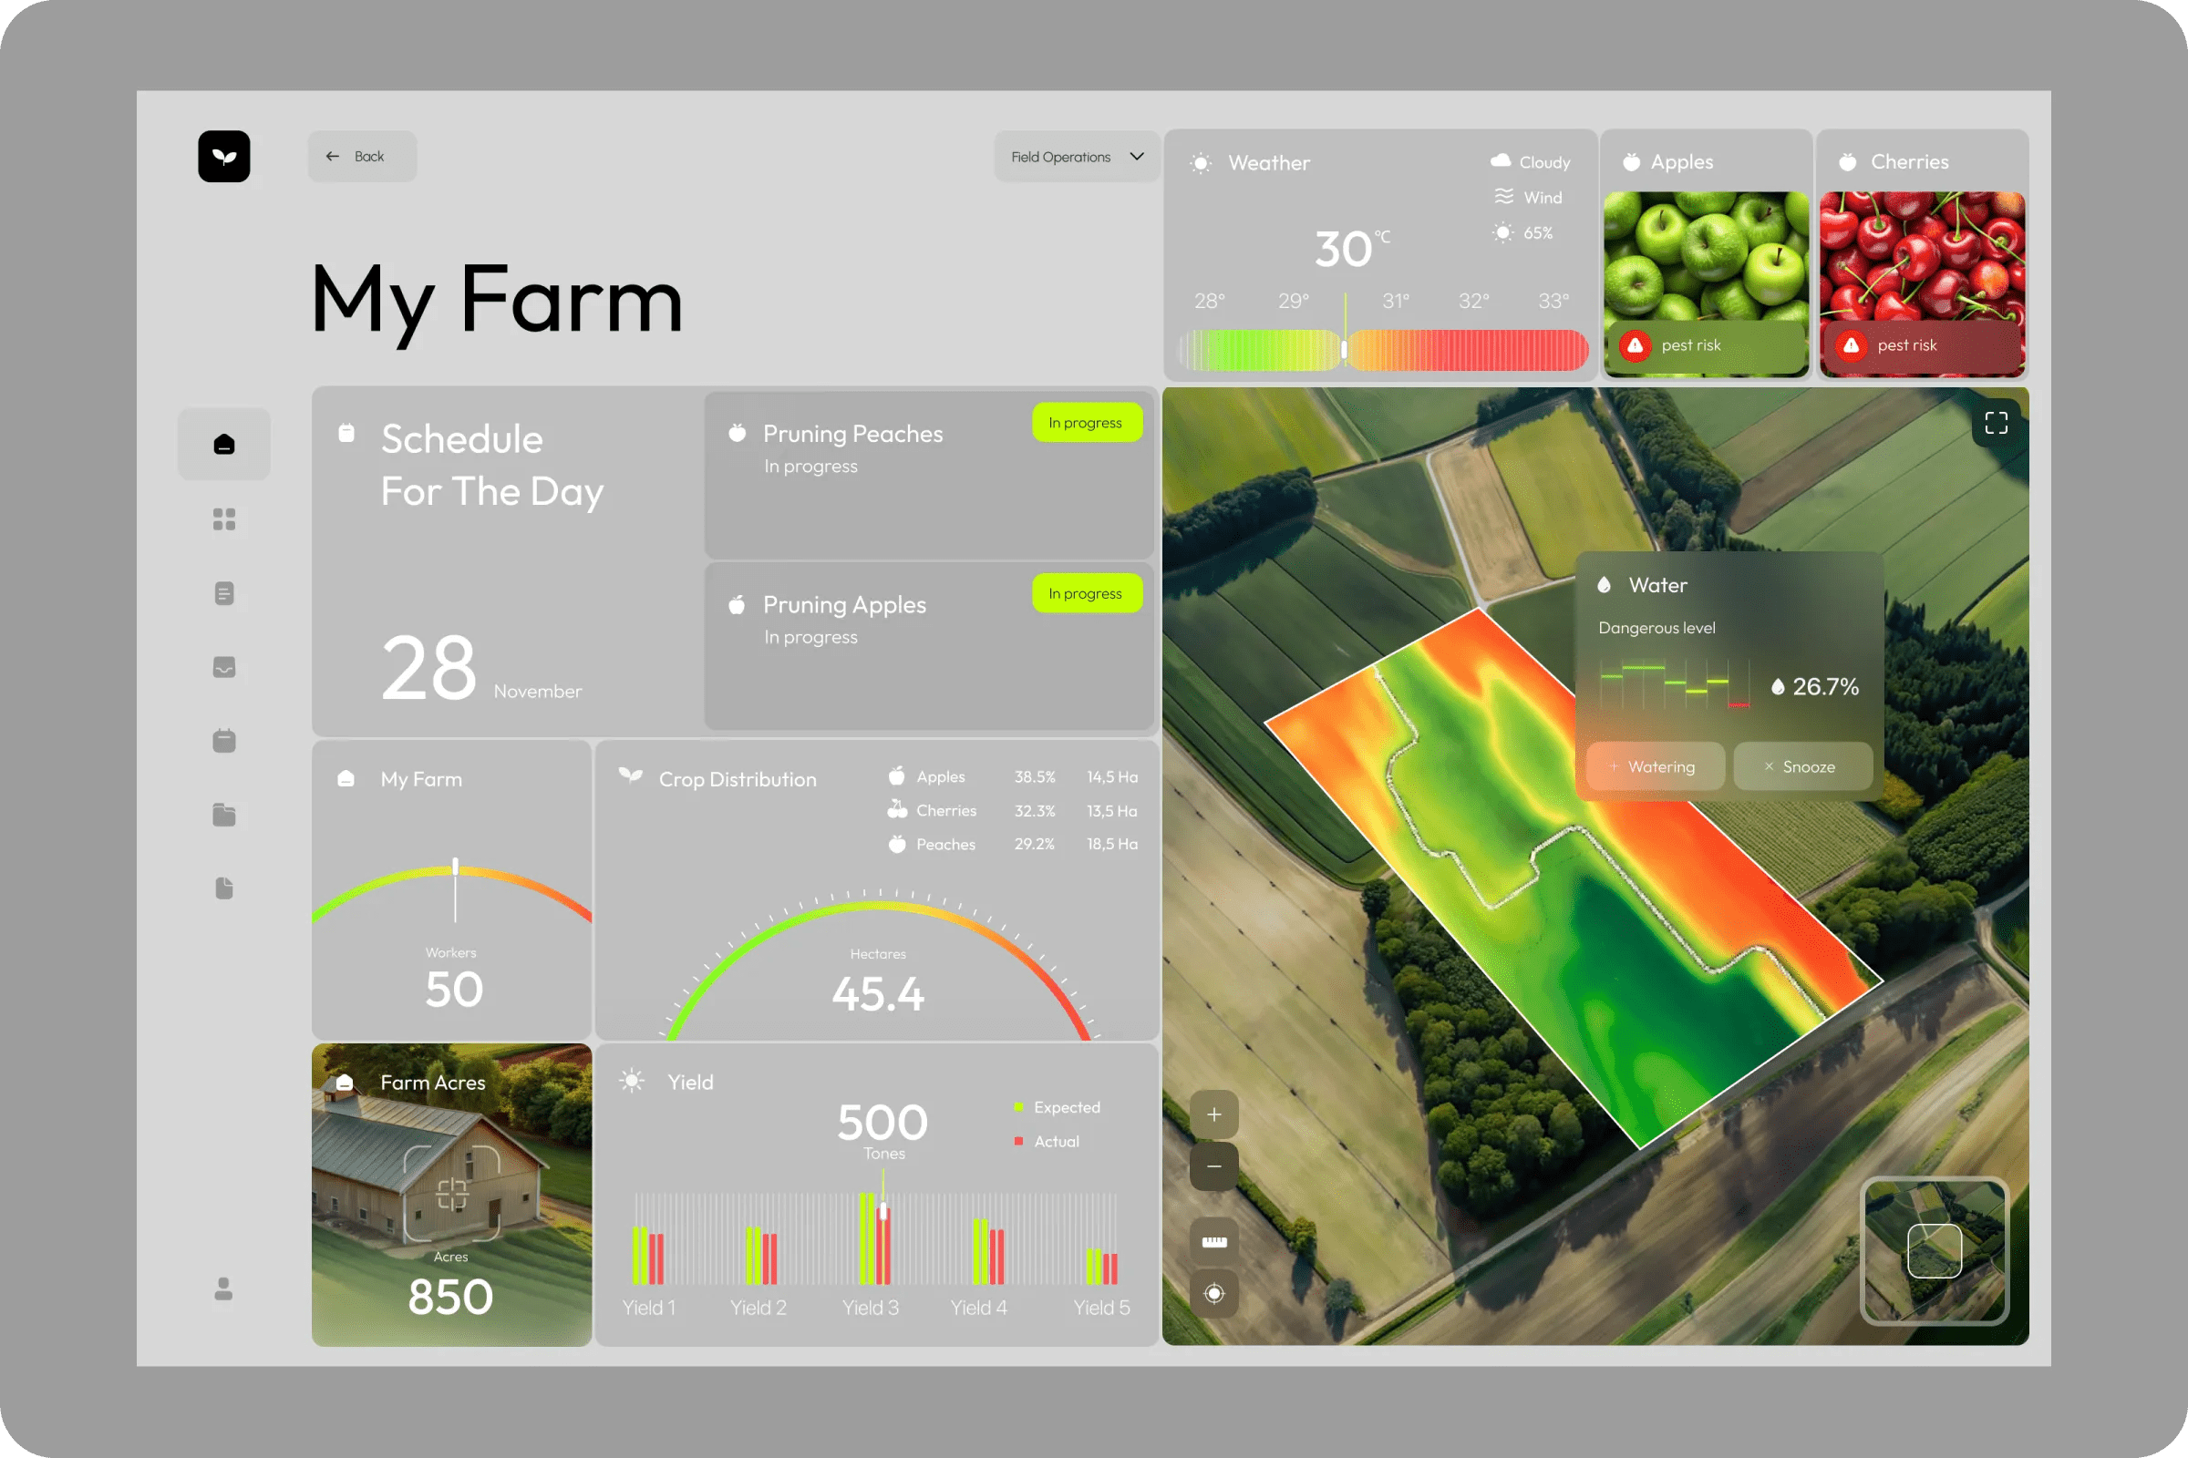Click the In progress badge on Pruning Peaches

pyautogui.click(x=1087, y=422)
